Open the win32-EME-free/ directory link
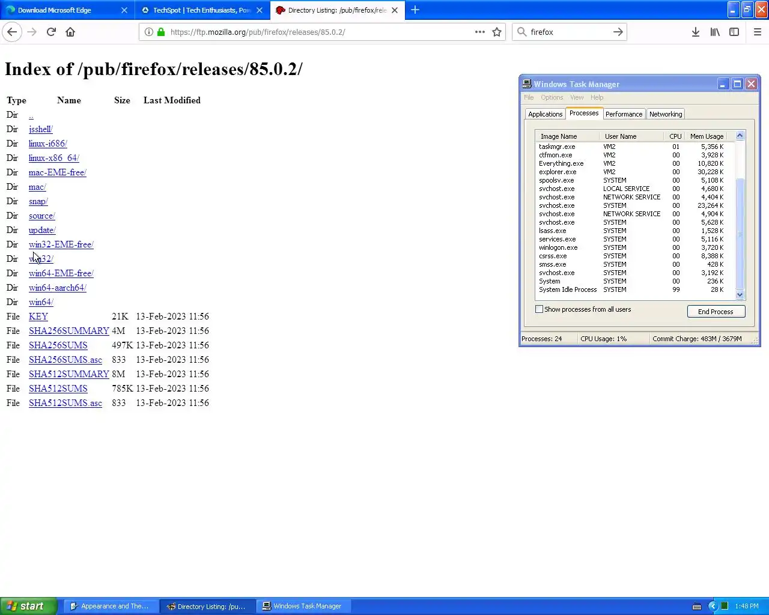Image resolution: width=769 pixels, height=615 pixels. click(61, 244)
